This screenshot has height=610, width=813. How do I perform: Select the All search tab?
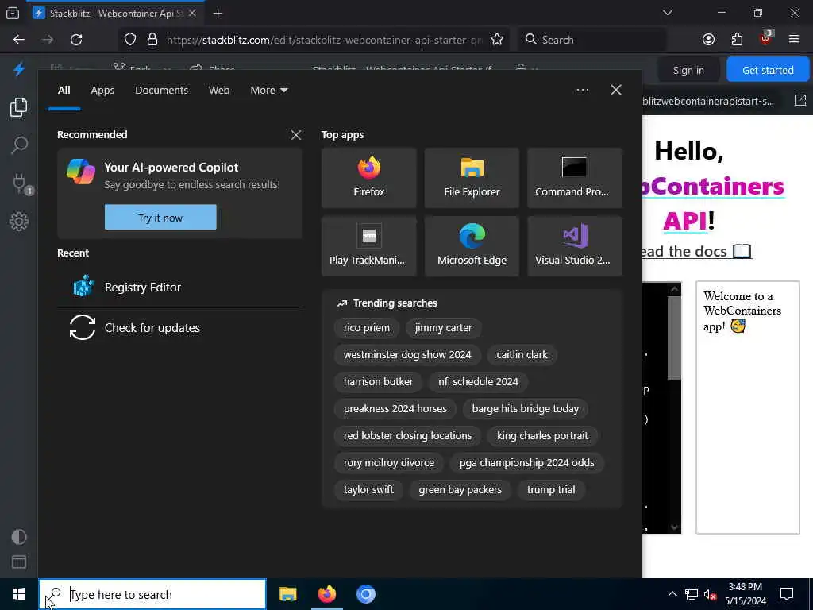[x=64, y=91]
